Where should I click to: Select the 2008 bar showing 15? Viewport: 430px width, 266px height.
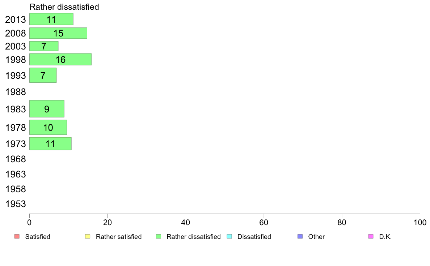pyautogui.click(x=58, y=33)
